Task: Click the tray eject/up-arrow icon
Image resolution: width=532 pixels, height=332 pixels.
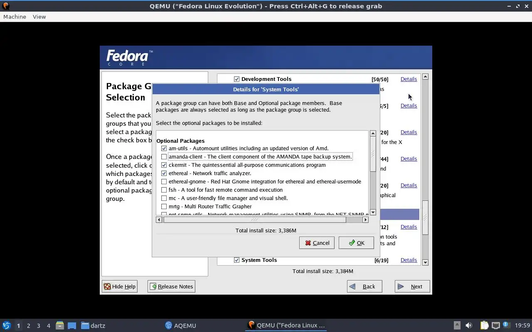Action: click(457, 325)
